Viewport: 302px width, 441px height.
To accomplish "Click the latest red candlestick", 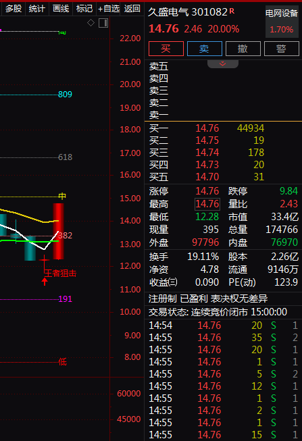I will [59, 231].
